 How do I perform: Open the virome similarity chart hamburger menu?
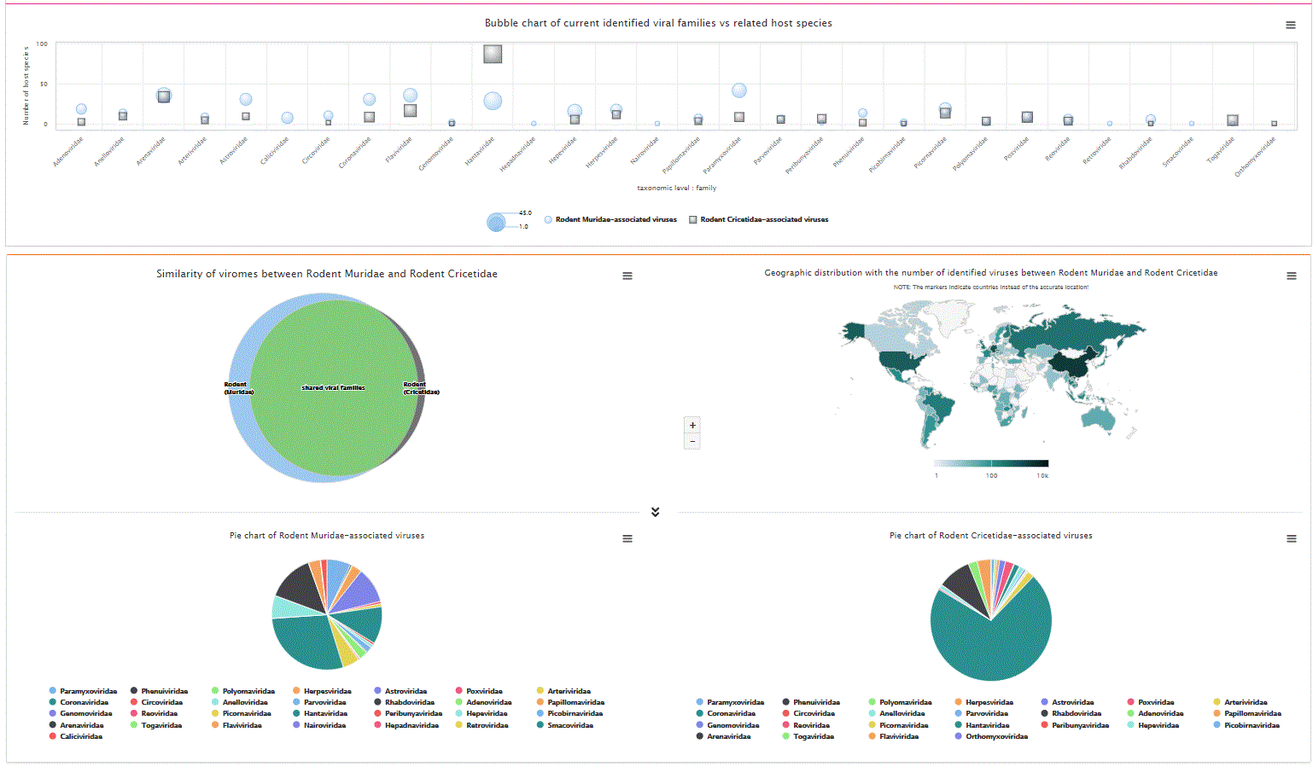627,276
